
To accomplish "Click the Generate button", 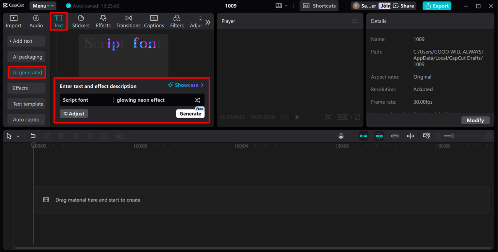I will click(190, 113).
